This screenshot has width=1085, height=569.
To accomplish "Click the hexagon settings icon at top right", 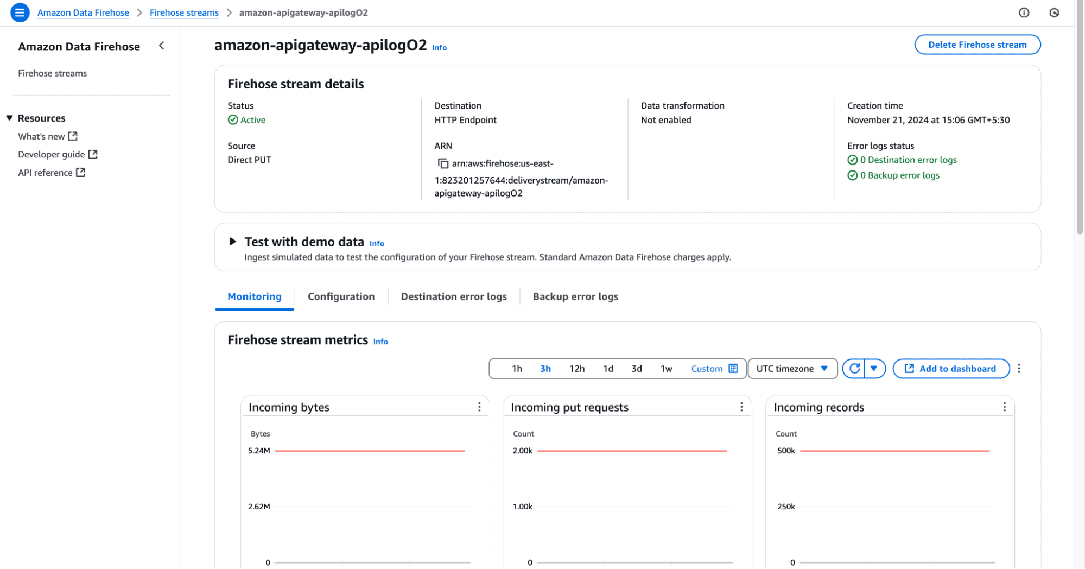I will (1054, 12).
